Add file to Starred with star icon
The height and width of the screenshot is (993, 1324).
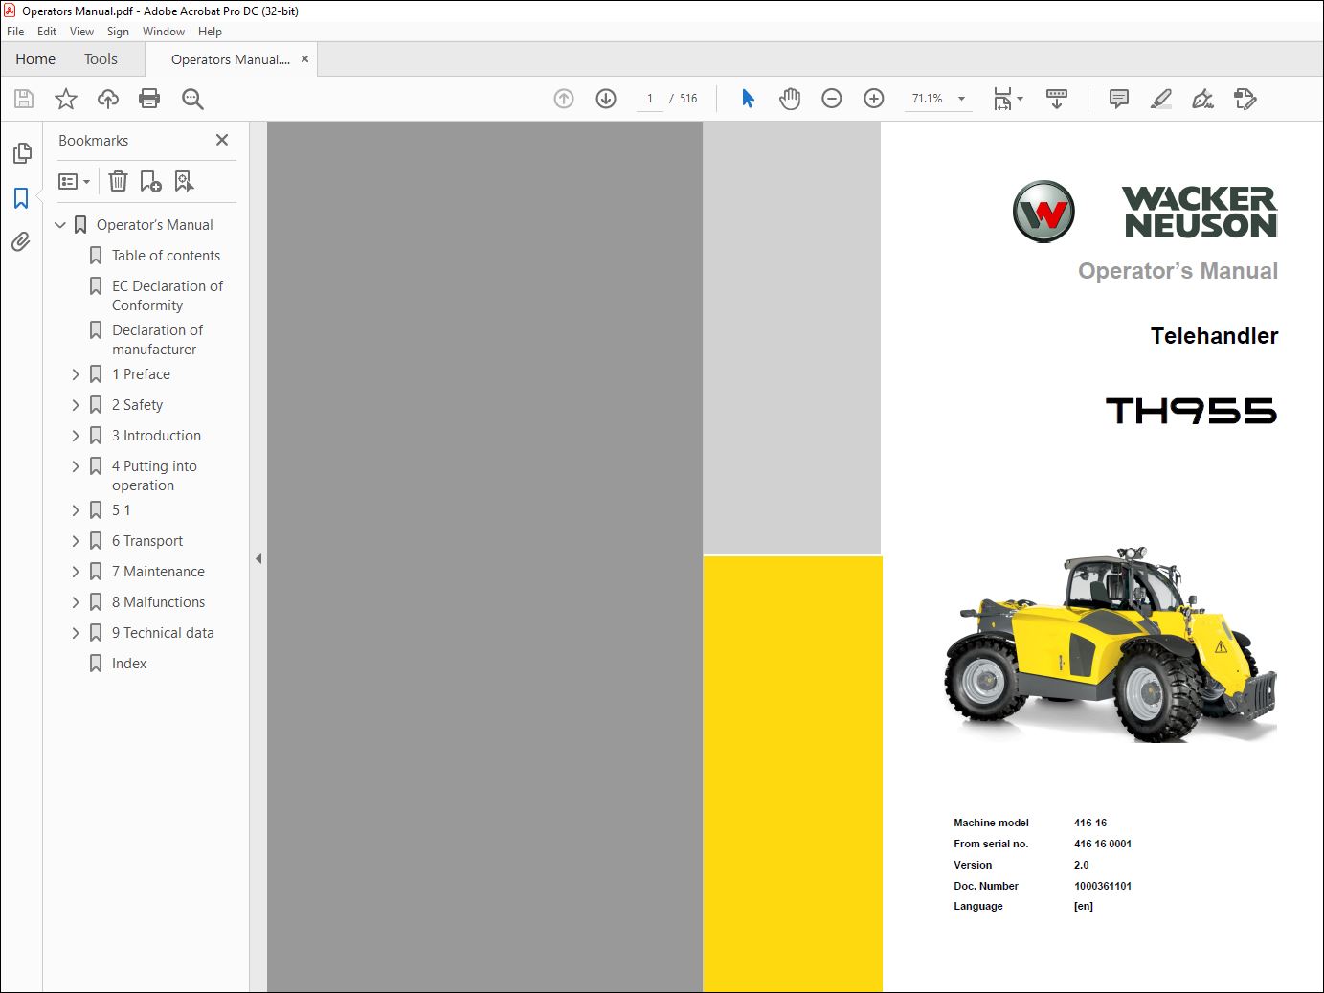click(66, 99)
